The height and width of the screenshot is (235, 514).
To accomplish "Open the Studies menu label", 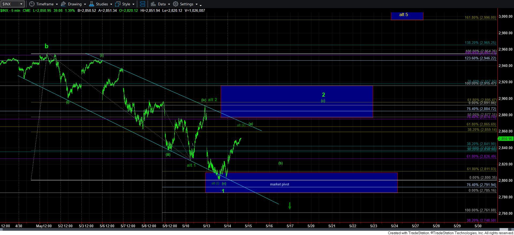I will 102,4.
